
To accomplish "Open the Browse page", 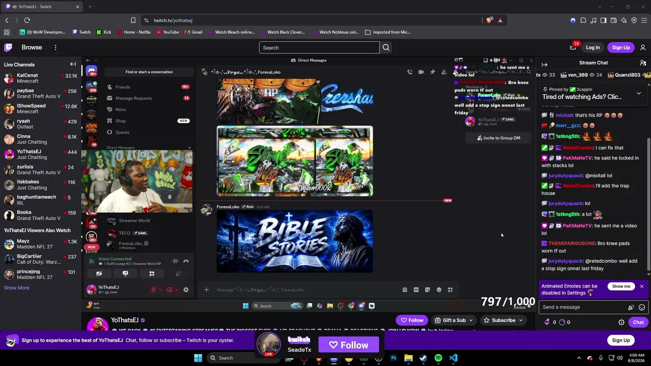I will click(x=32, y=47).
